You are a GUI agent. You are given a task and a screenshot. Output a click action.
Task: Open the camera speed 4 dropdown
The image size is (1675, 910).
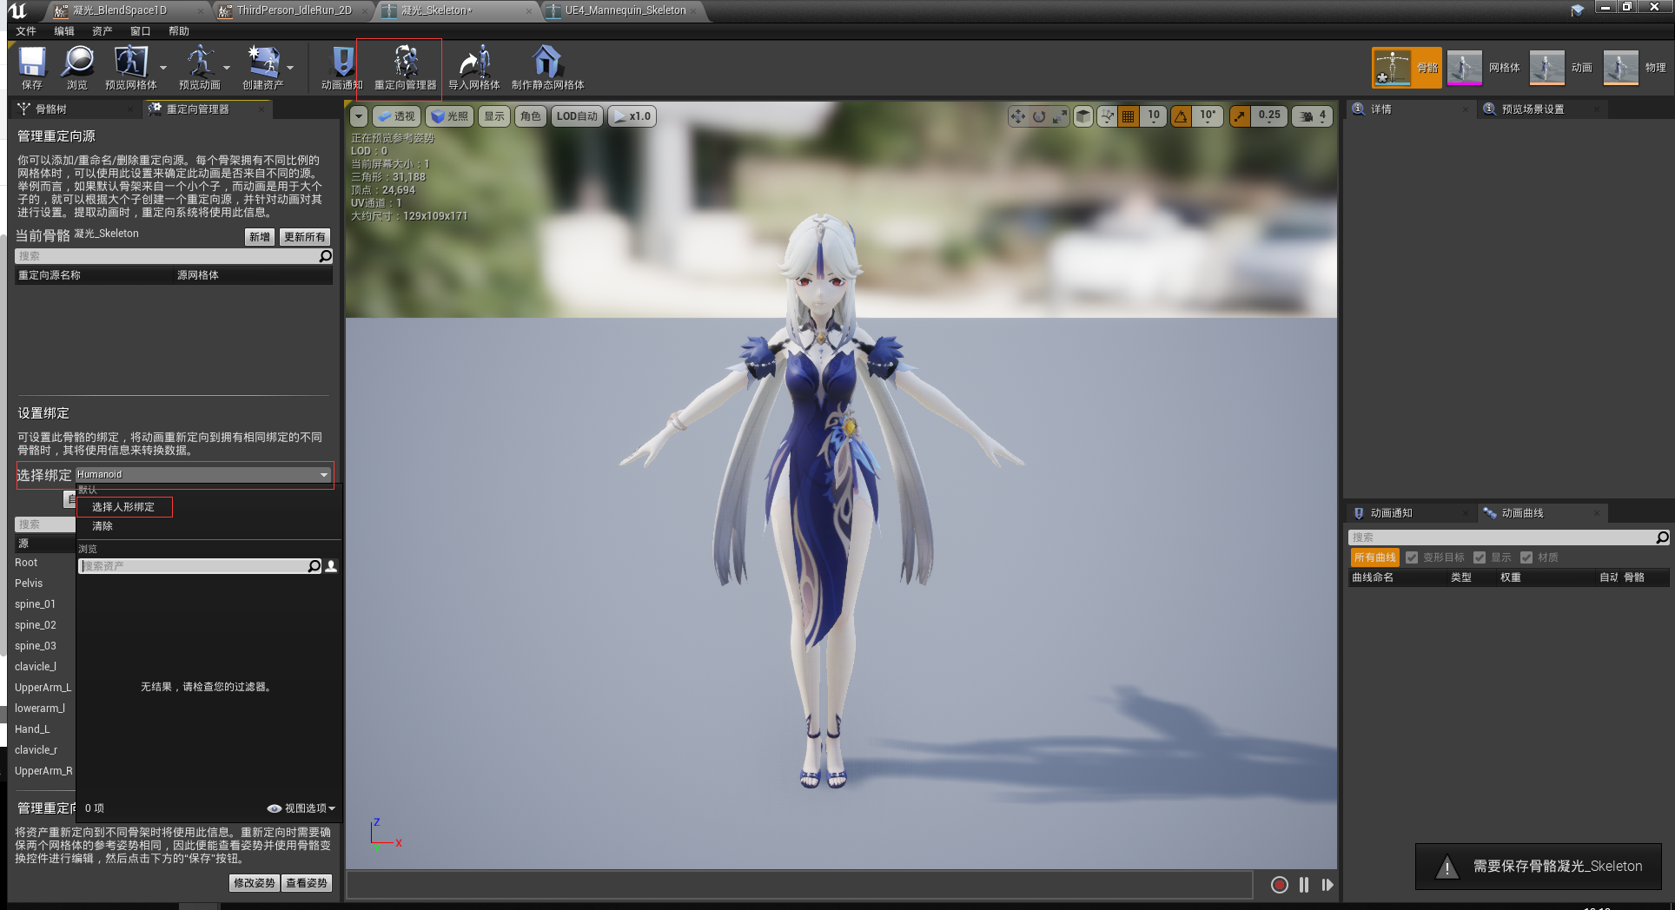click(1312, 116)
